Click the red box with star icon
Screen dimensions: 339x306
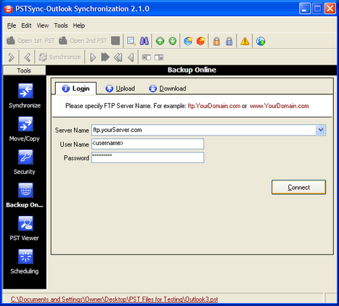pos(201,41)
